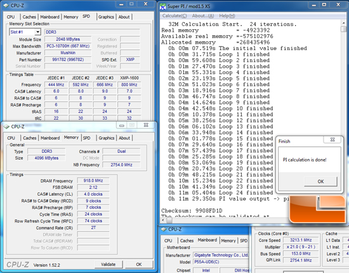Open the About menu in Super PI

(203, 16)
